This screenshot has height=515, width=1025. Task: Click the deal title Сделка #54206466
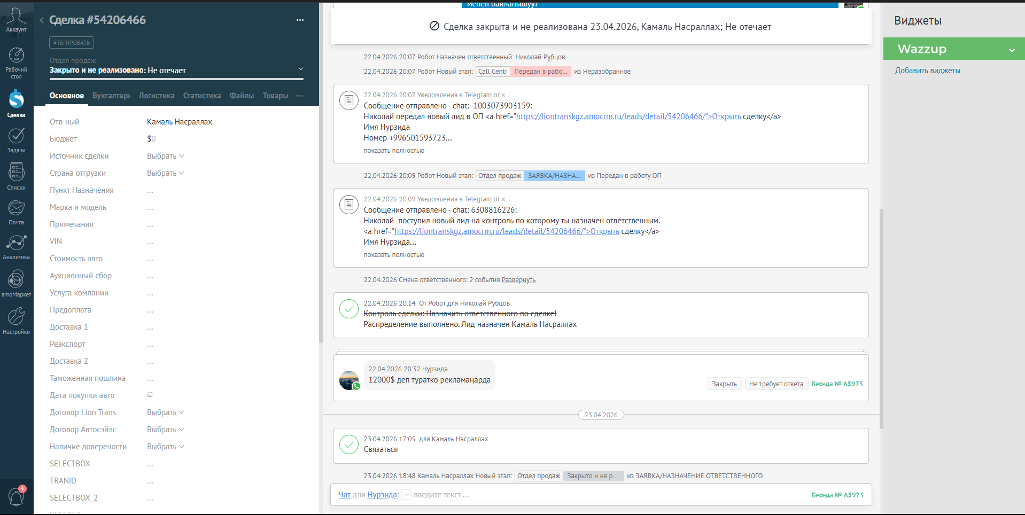97,20
